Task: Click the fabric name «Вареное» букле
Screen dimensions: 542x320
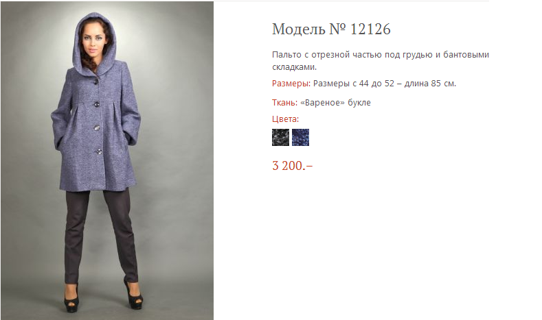Action: [x=335, y=102]
